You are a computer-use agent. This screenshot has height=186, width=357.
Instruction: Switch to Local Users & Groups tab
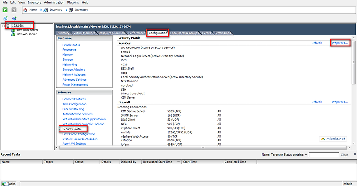coord(184,33)
